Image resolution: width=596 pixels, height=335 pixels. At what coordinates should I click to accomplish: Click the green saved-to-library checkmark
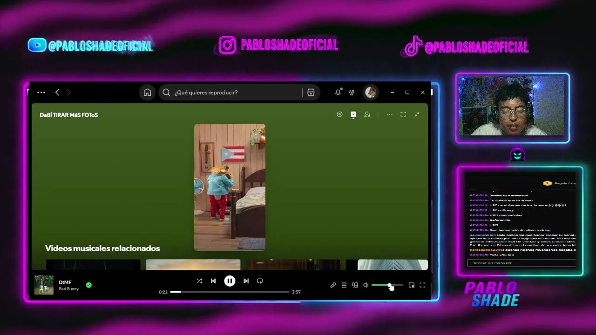click(89, 285)
